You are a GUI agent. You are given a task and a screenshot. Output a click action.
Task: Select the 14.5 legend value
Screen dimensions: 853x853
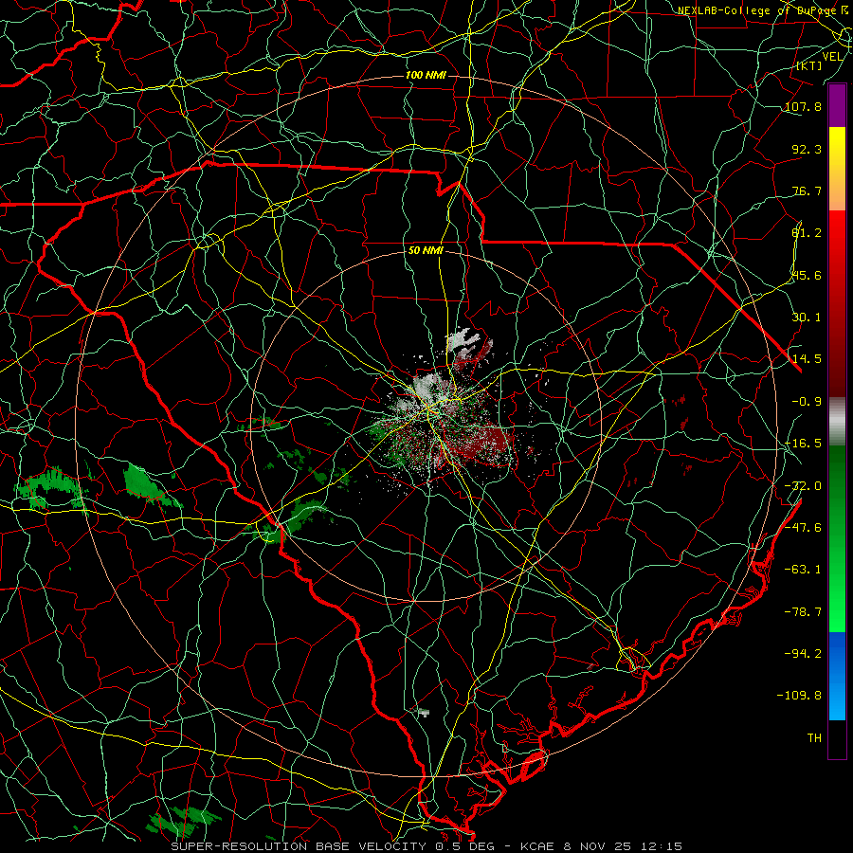[x=807, y=359]
